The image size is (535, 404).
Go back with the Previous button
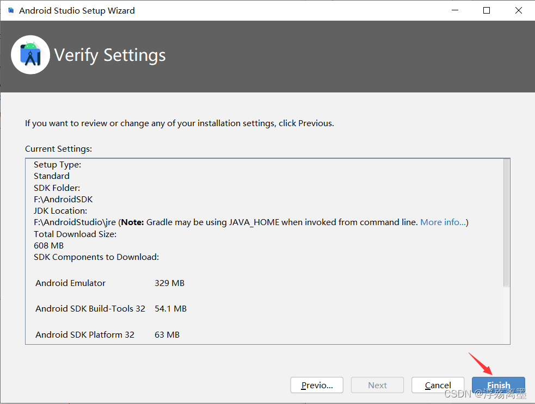[x=317, y=385]
